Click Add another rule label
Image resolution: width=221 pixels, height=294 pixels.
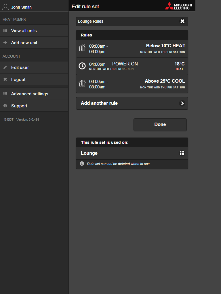point(99,103)
